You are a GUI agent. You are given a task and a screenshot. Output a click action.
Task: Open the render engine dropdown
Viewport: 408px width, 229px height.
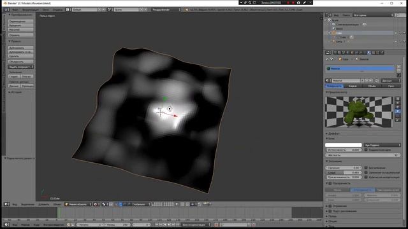[x=166, y=10]
